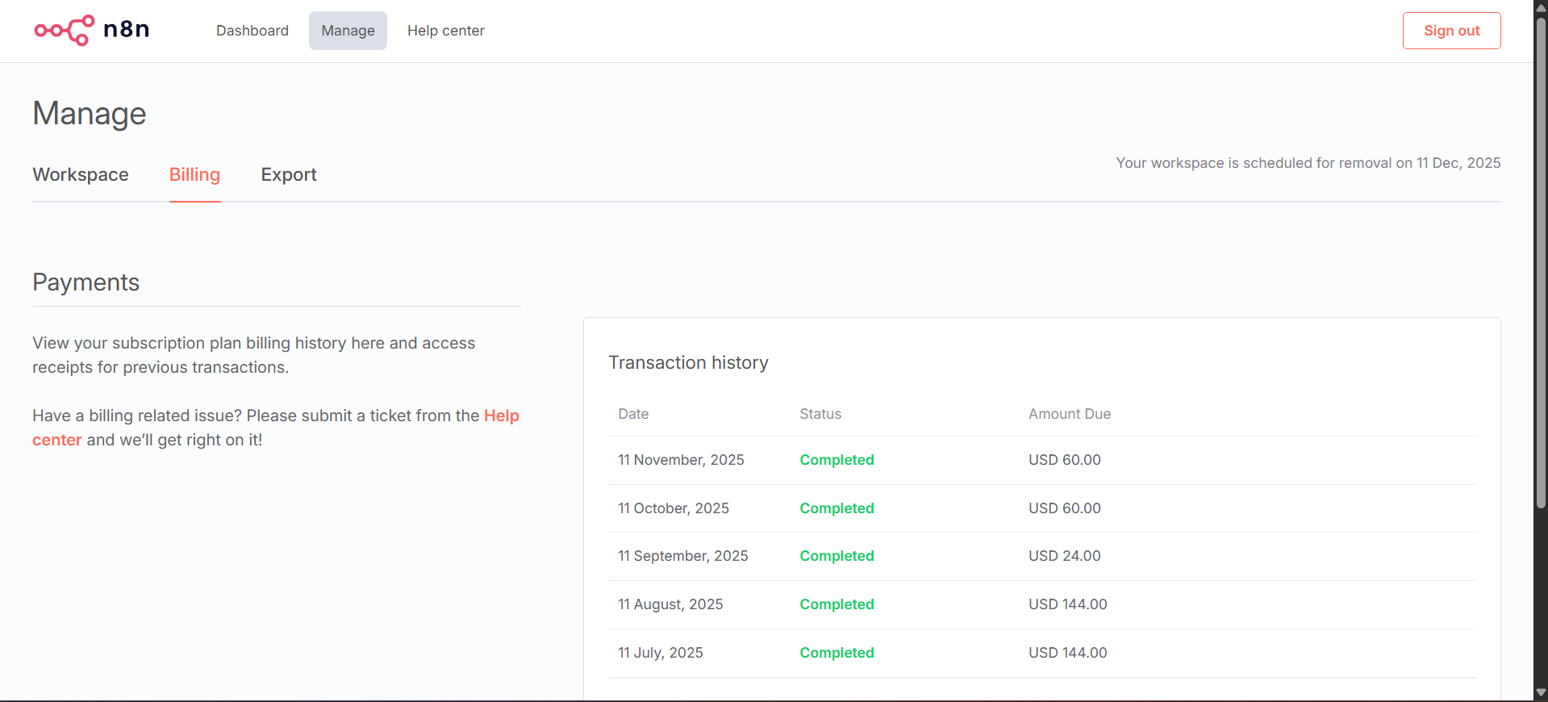Image resolution: width=1548 pixels, height=702 pixels.
Task: Click the n8n logo icon
Action: click(65, 31)
